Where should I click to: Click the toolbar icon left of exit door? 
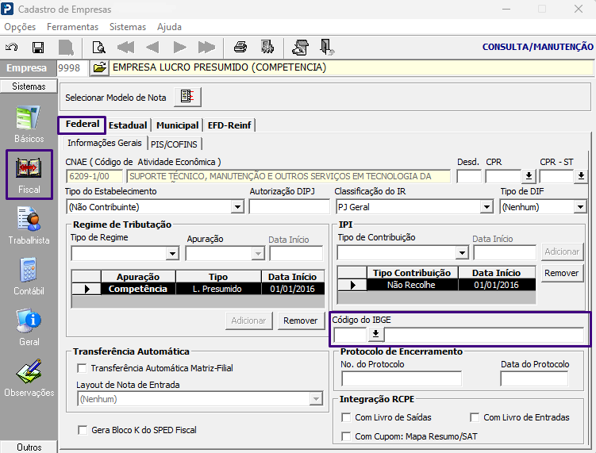300,47
